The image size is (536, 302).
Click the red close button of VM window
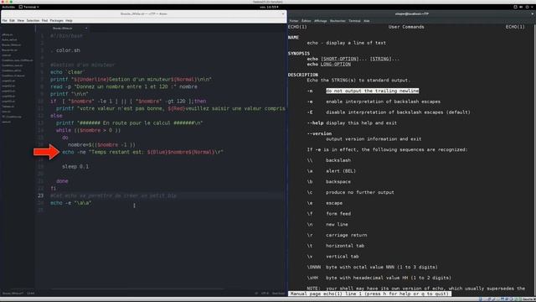point(3,2)
